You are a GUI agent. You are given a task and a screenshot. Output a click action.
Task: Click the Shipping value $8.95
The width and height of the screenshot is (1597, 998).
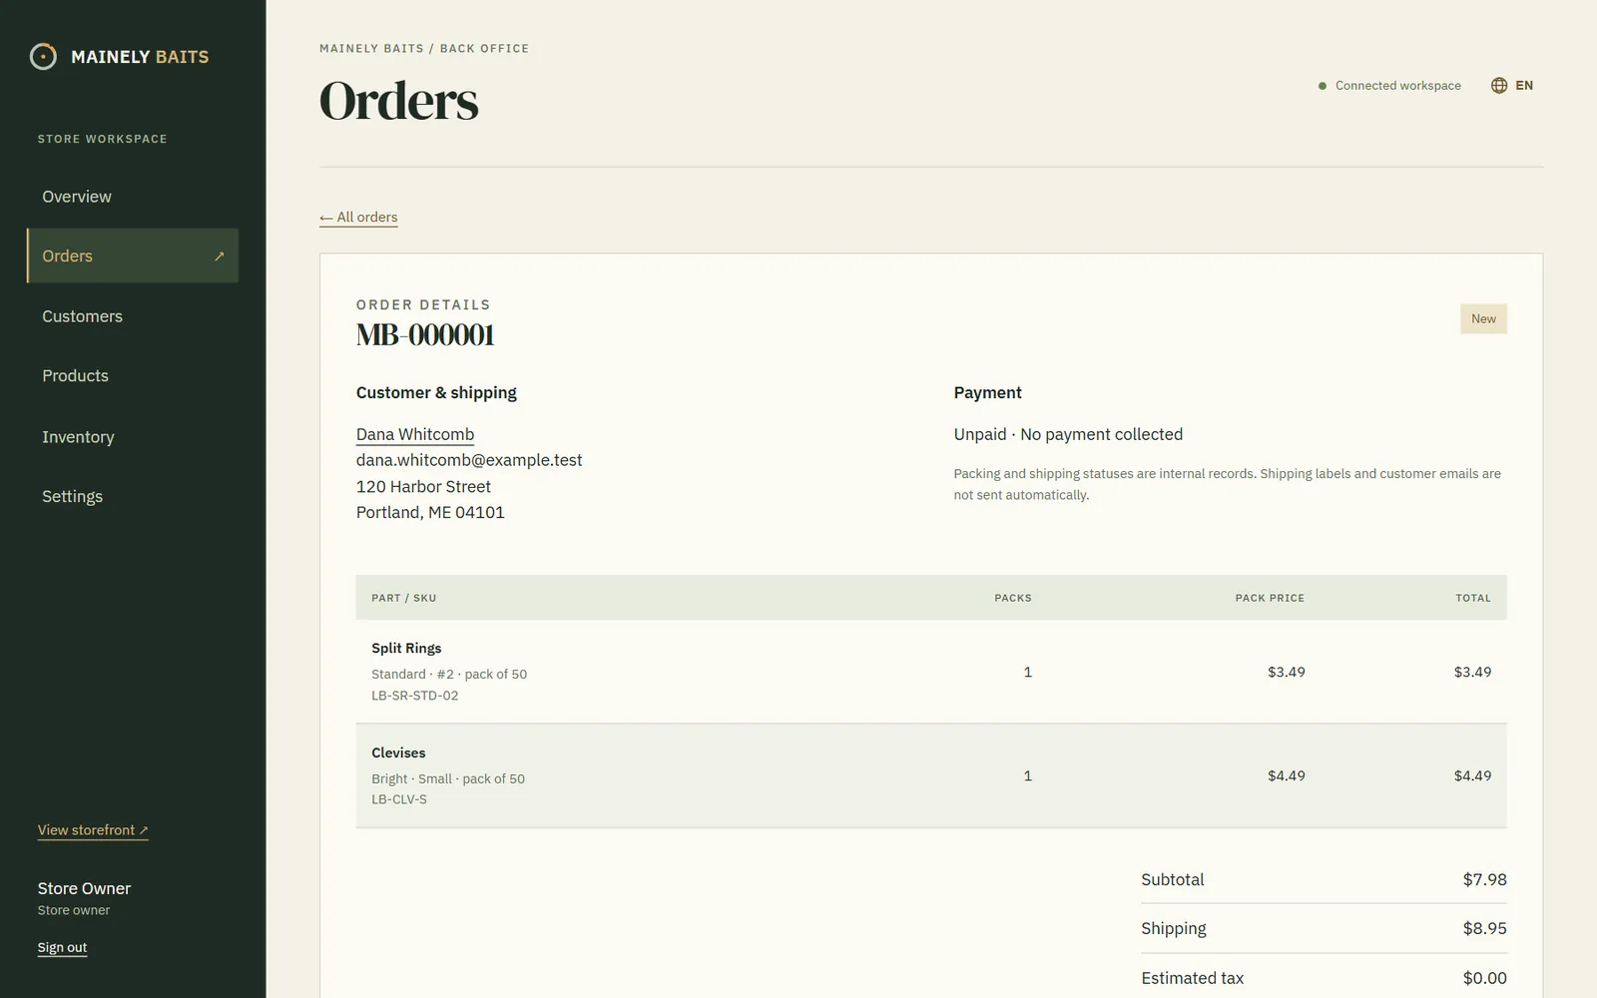click(x=1485, y=929)
